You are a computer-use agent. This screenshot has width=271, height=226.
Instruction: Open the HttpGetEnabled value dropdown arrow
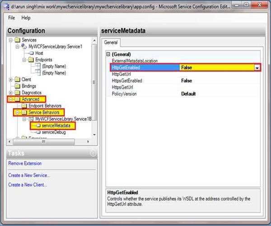[257, 67]
